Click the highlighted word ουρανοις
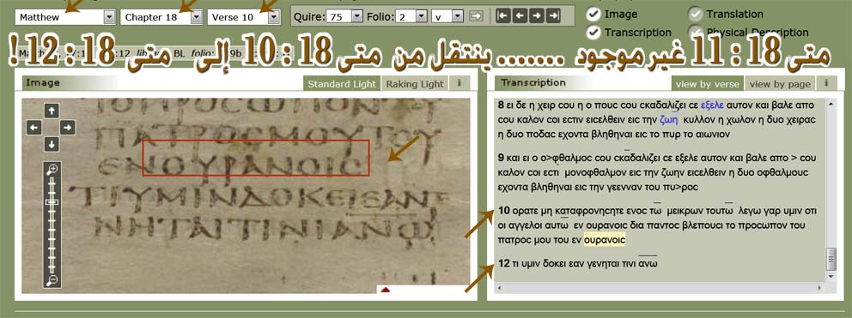The height and width of the screenshot is (318, 852). click(x=605, y=240)
